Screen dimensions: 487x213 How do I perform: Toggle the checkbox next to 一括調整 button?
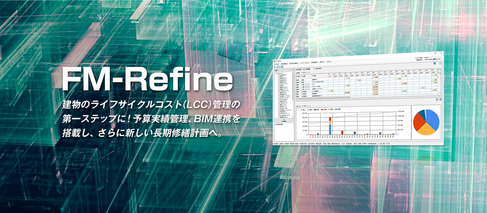pos(314,69)
